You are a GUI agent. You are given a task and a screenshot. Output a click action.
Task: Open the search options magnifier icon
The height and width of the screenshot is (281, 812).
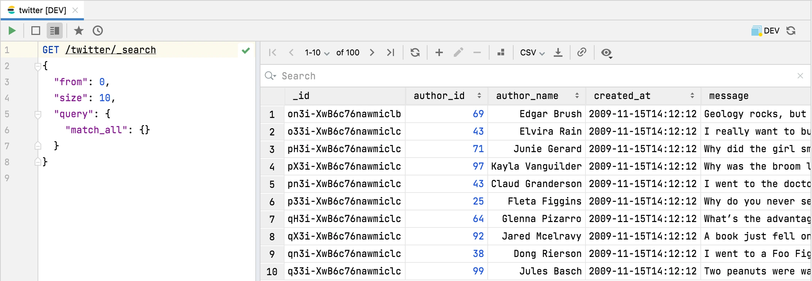pos(270,76)
